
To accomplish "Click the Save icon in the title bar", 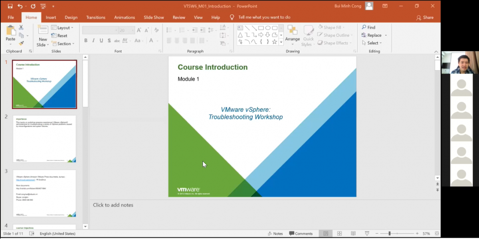I will 10,6.
